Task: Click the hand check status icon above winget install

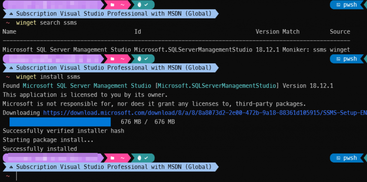Action: [143, 59]
